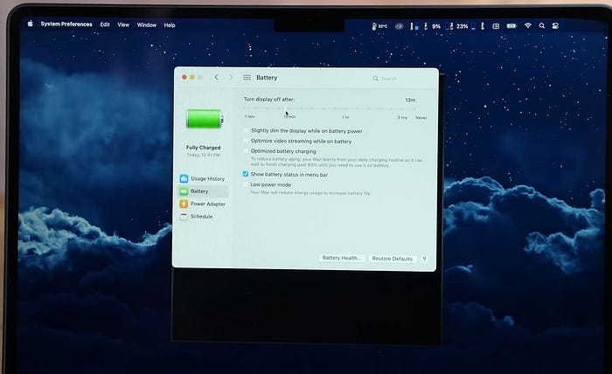
Task: Open Battery Health dialog
Action: click(x=341, y=258)
